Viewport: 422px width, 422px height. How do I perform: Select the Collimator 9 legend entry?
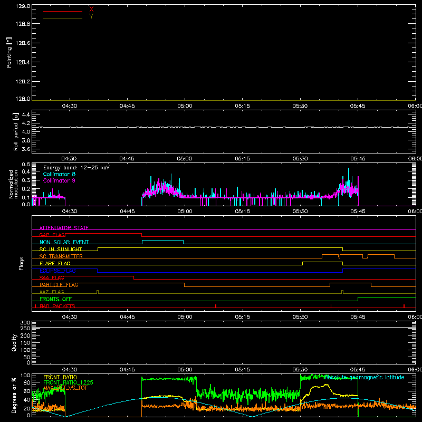(59, 180)
